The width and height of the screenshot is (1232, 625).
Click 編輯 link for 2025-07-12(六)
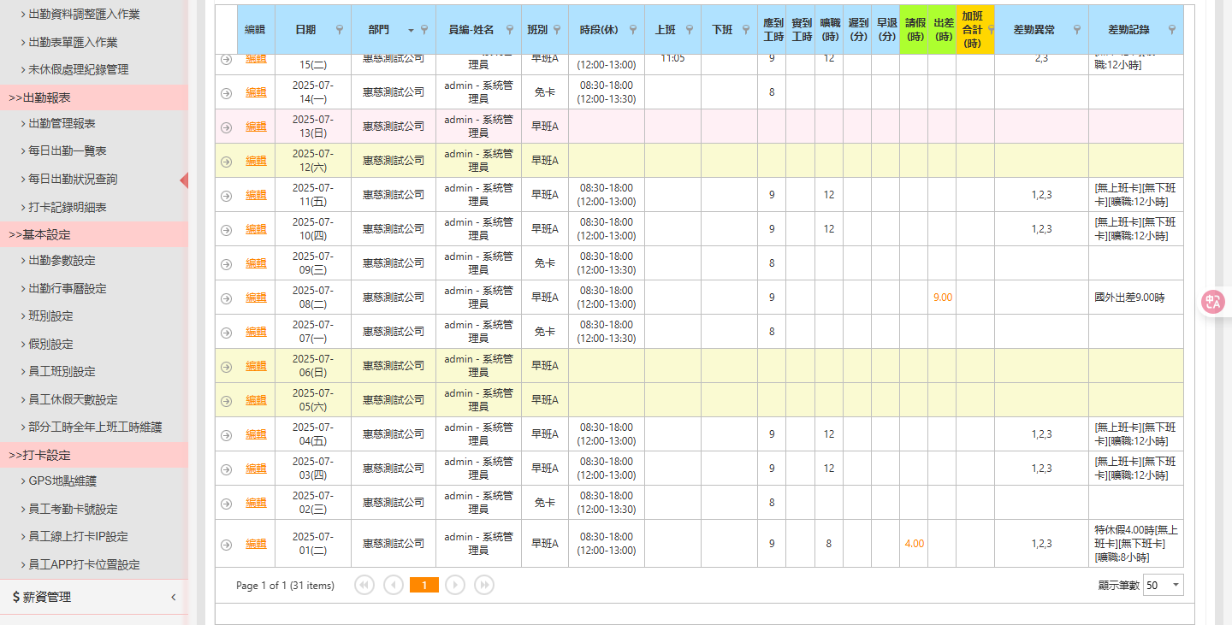[x=256, y=161]
